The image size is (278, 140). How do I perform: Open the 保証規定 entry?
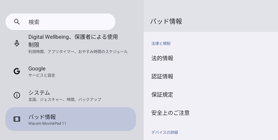click(211, 95)
